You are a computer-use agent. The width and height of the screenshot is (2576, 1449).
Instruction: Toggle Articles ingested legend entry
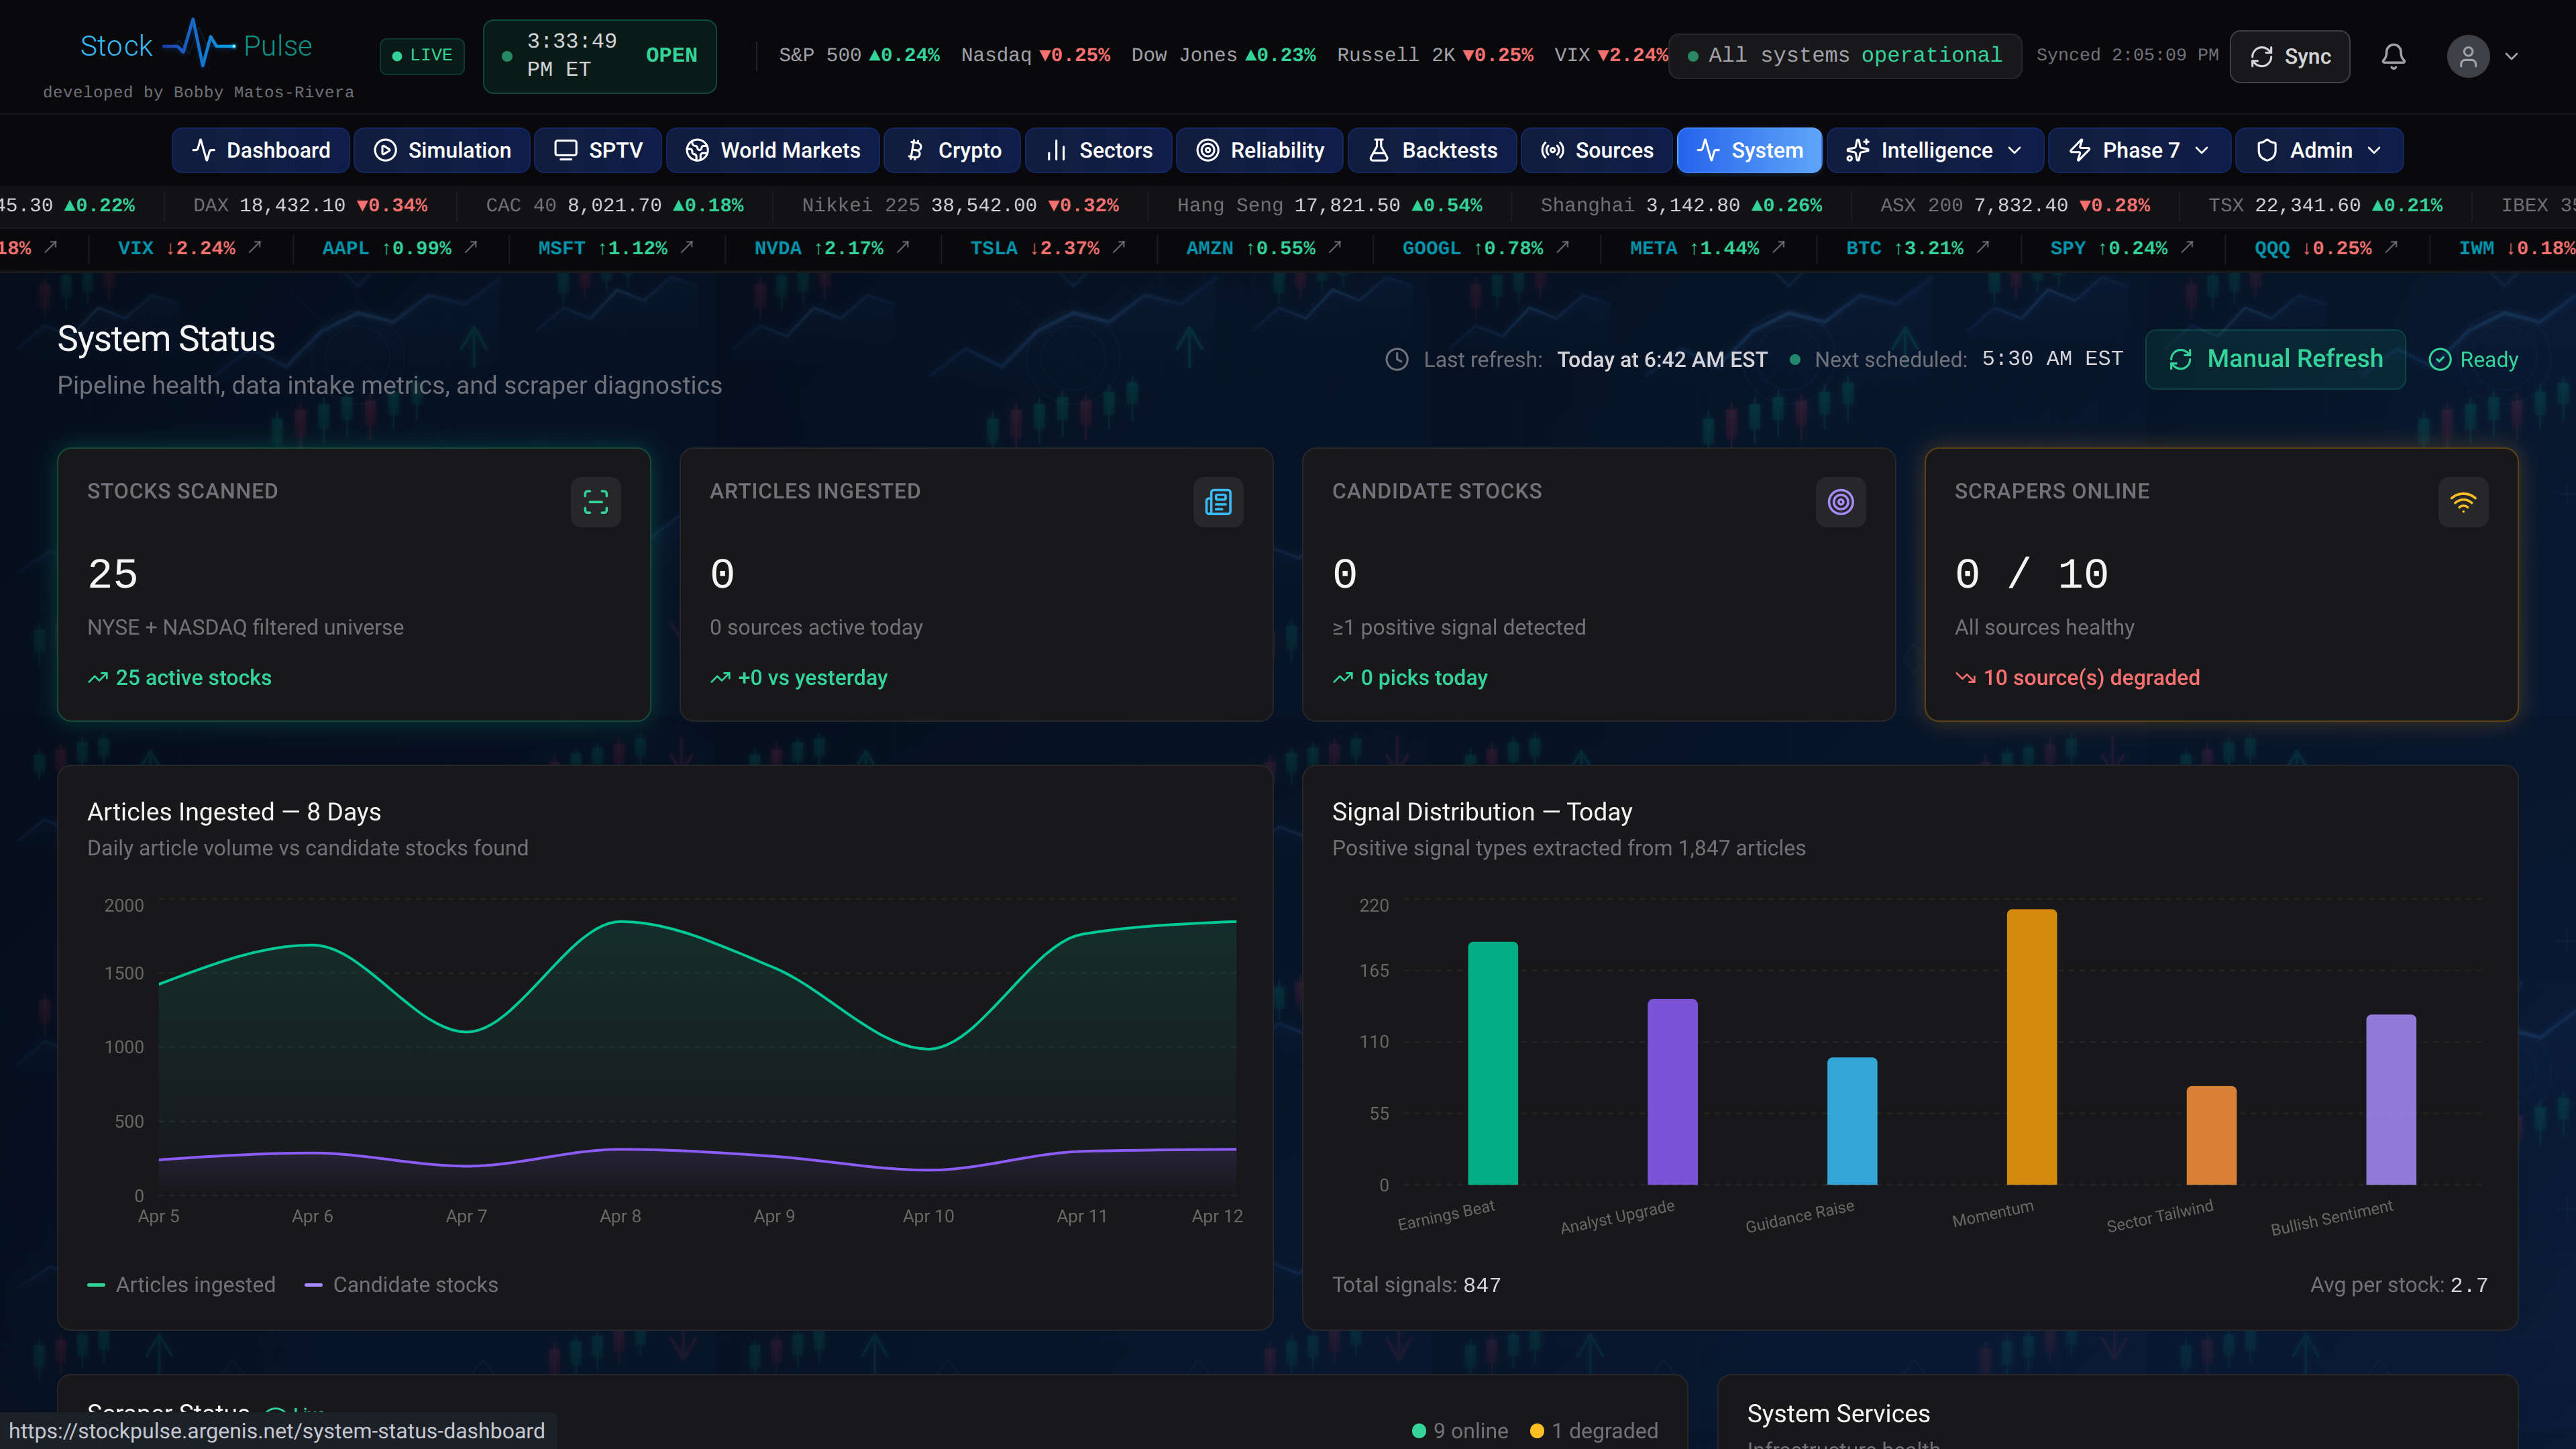pyautogui.click(x=181, y=1285)
